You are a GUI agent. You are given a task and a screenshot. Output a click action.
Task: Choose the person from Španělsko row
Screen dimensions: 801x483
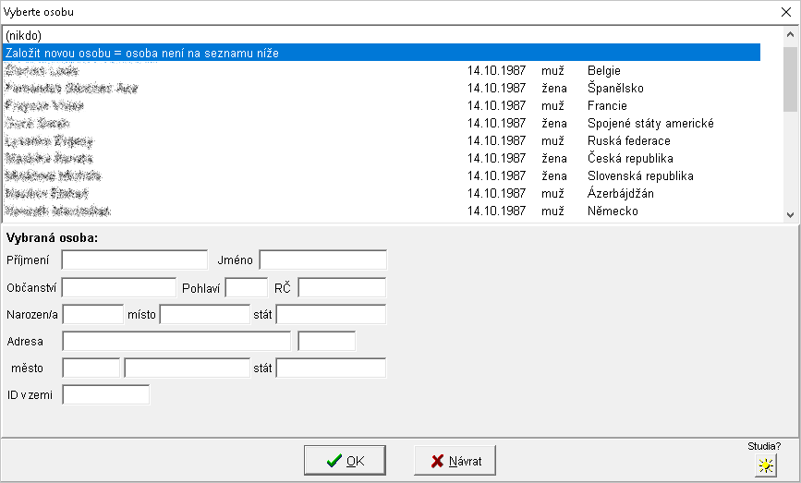pos(370,89)
